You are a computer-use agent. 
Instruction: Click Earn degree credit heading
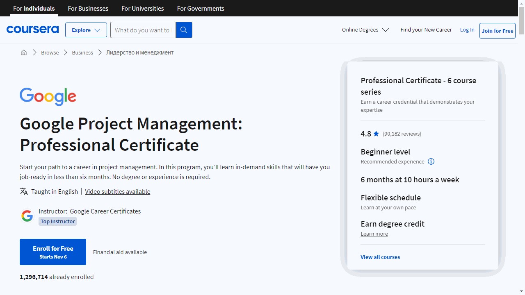(x=393, y=224)
